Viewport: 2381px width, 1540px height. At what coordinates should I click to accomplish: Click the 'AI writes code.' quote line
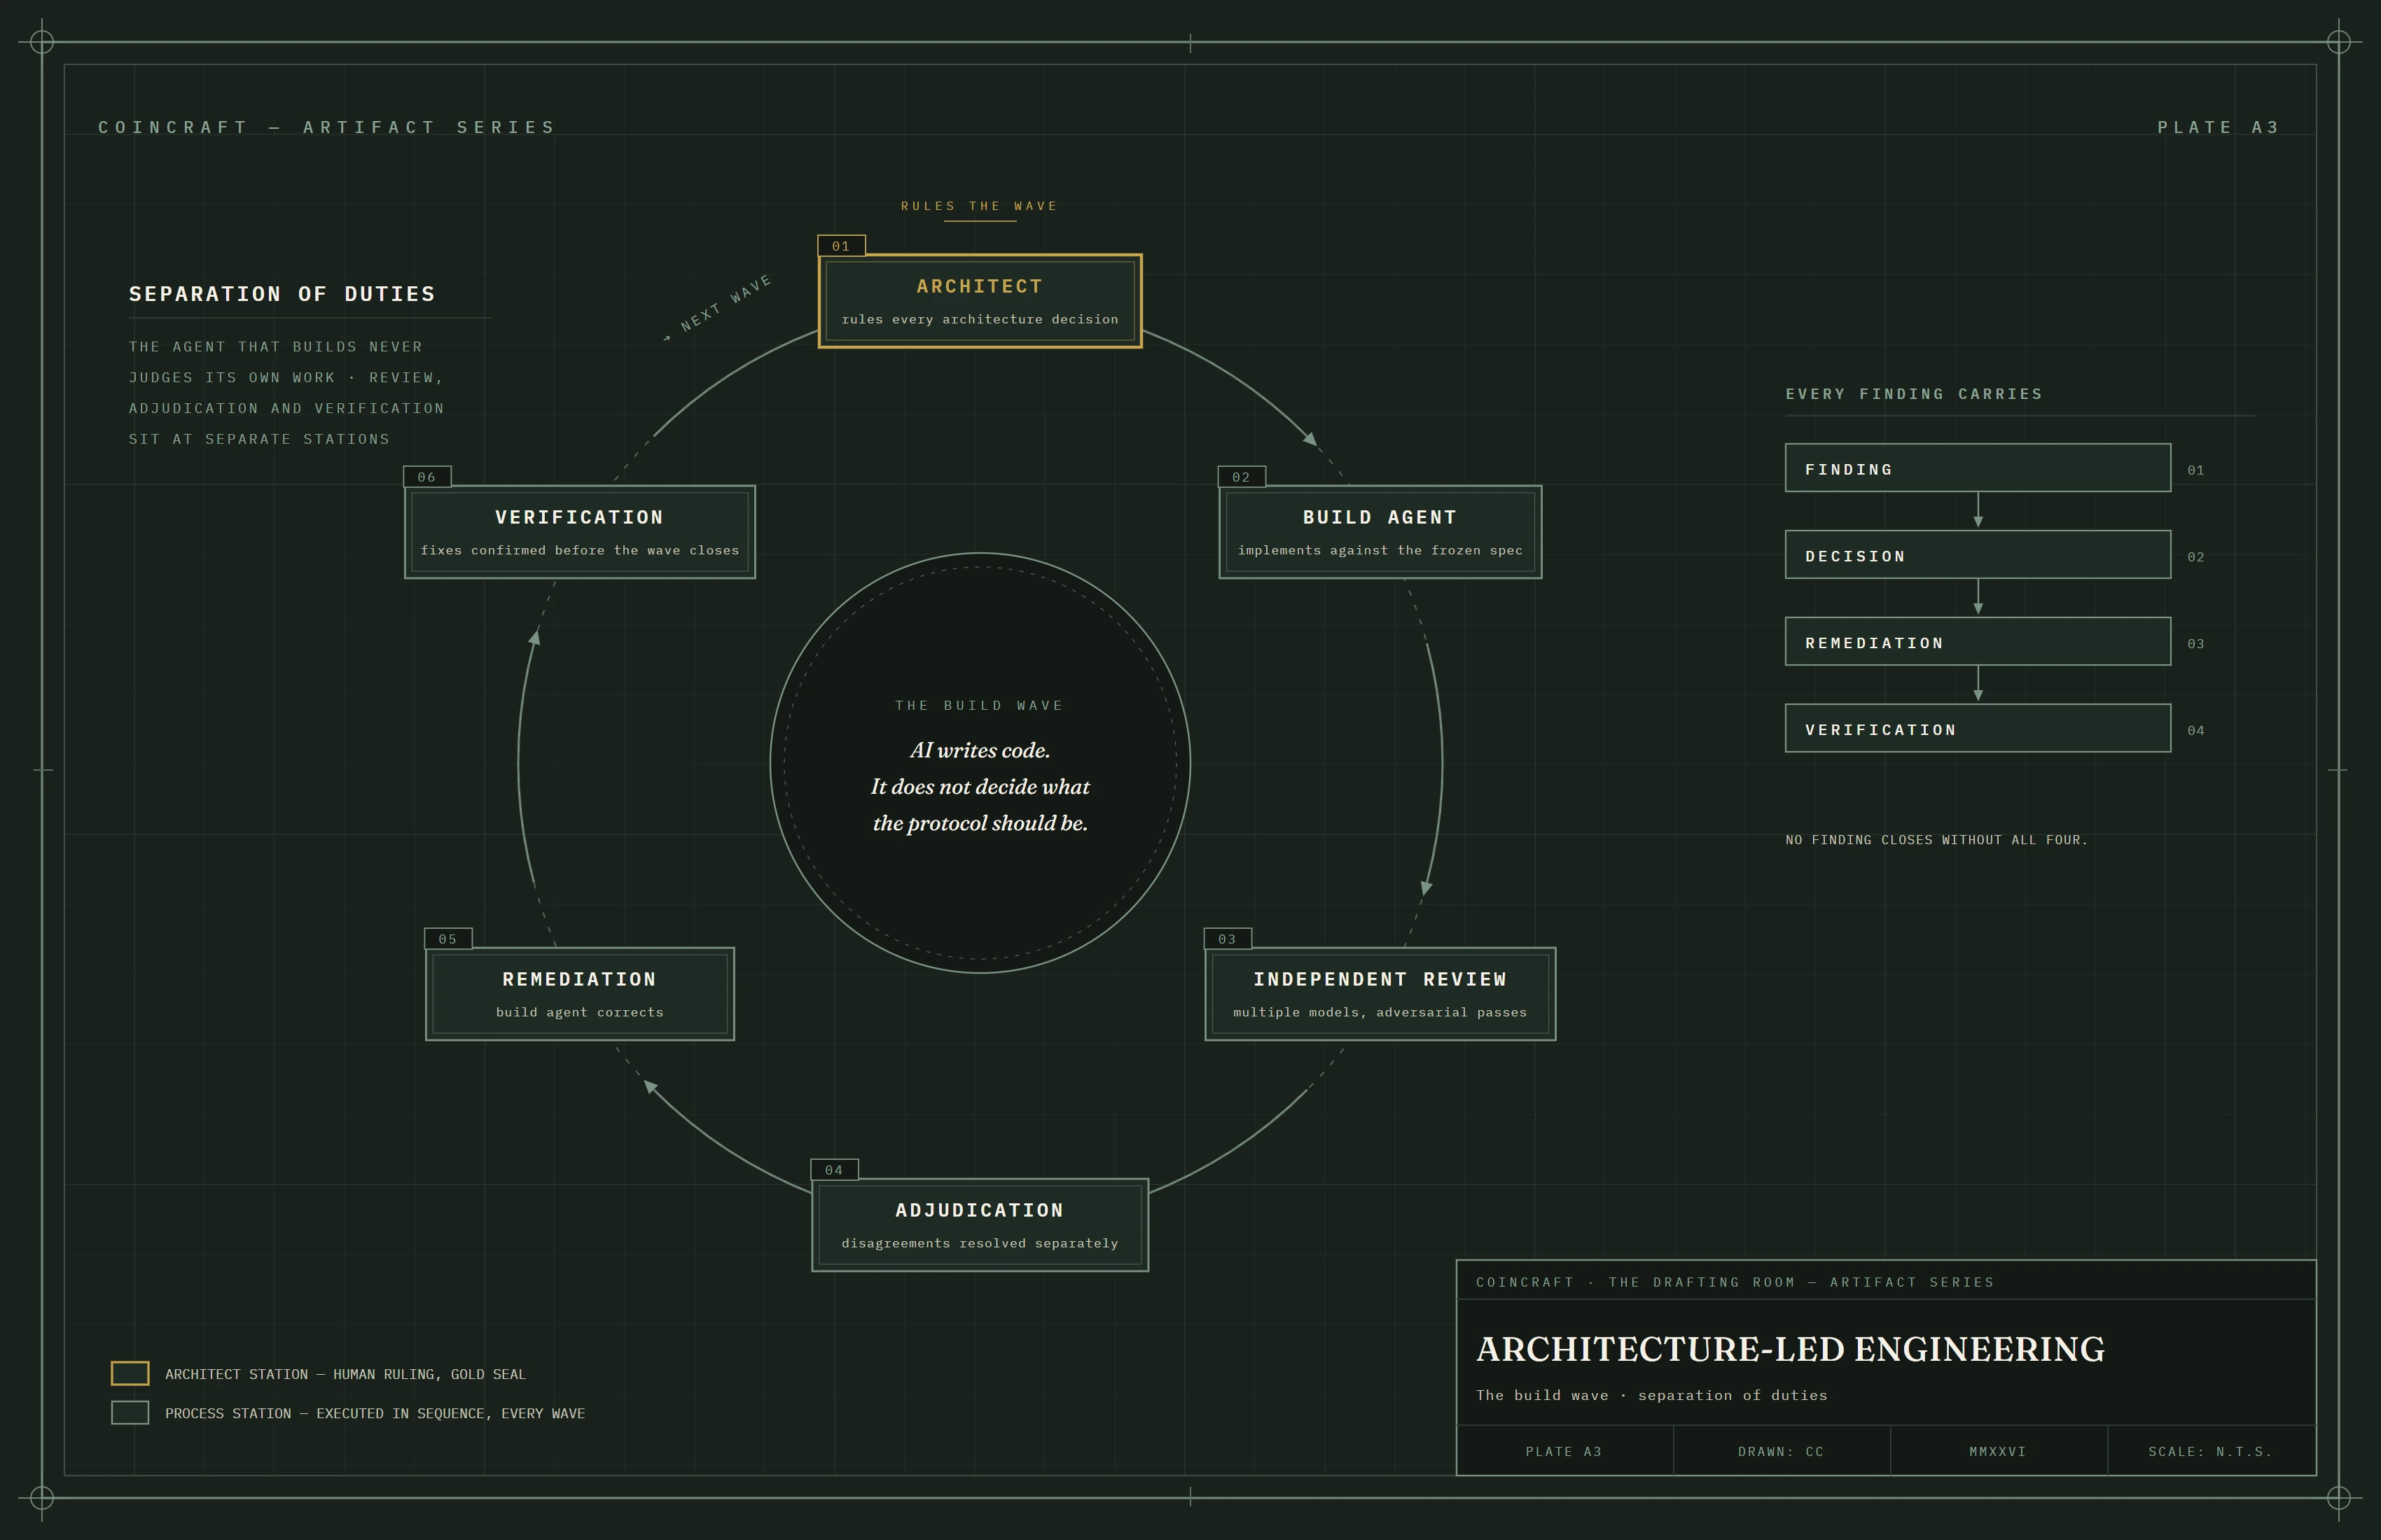(x=980, y=750)
